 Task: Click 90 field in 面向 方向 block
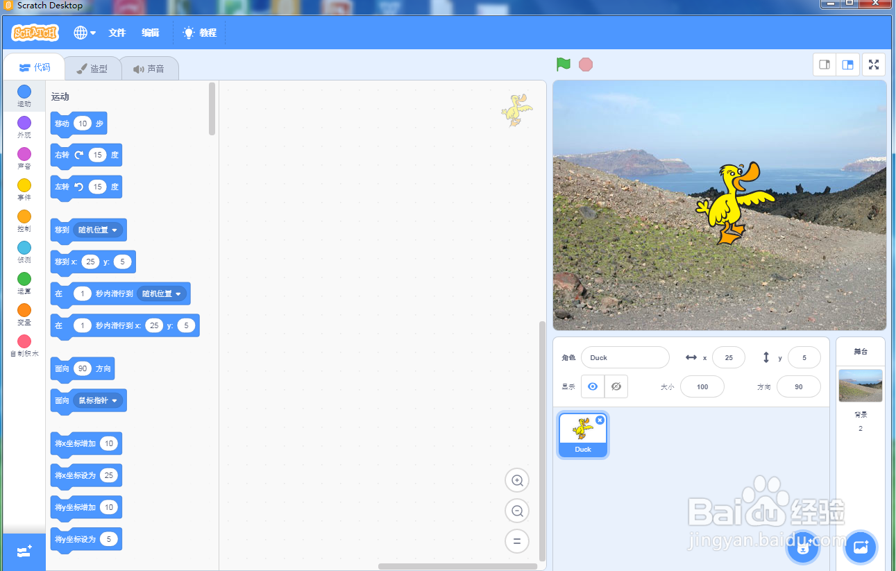[83, 368]
